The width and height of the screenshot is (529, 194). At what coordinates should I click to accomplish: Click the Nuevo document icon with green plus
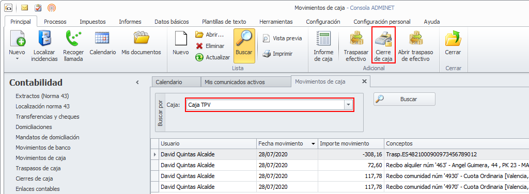pos(17,38)
